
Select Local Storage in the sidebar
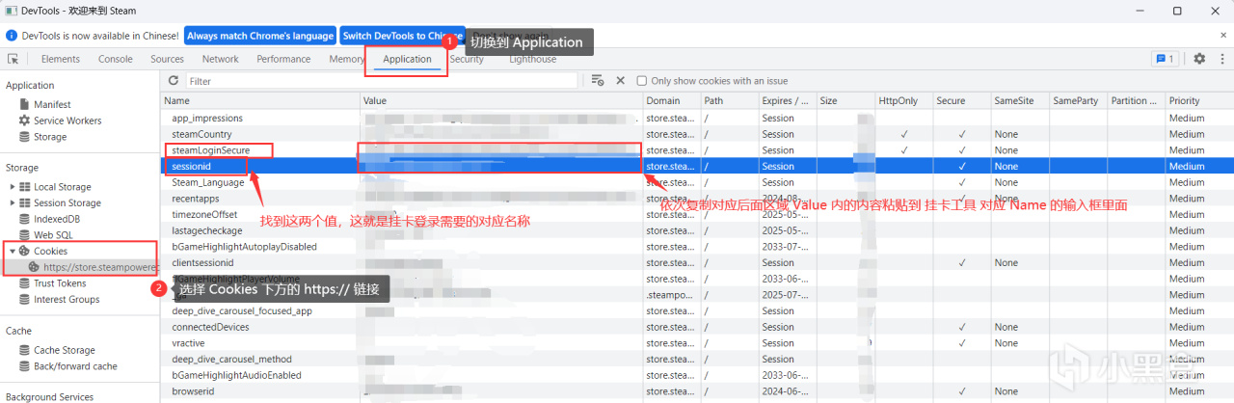click(x=55, y=187)
